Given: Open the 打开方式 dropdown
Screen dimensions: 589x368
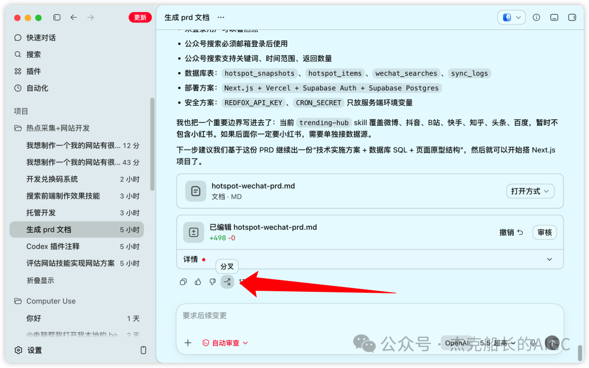Looking at the screenshot, I should tap(530, 191).
